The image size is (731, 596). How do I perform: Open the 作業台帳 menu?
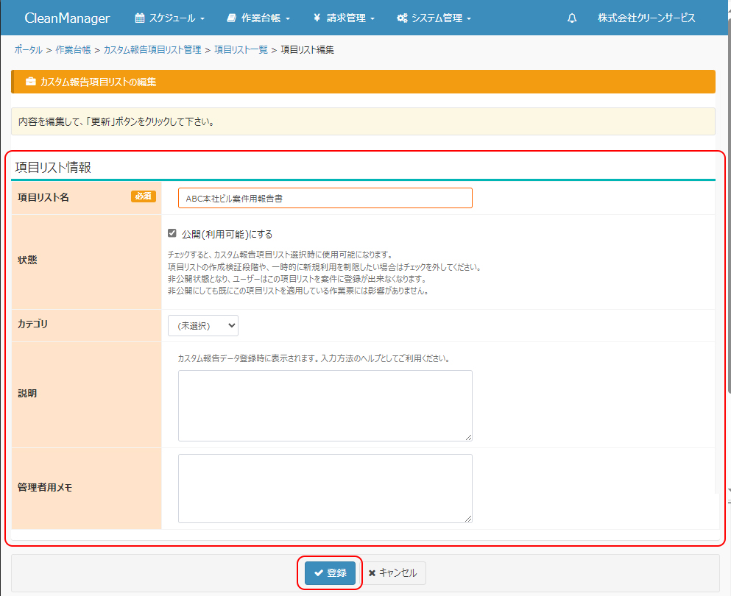(258, 18)
